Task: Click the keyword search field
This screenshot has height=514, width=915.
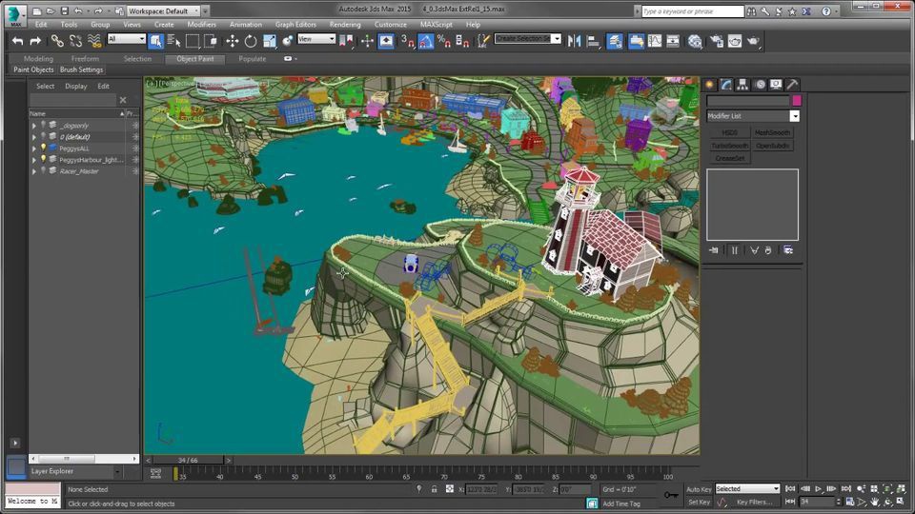Action: (x=693, y=11)
